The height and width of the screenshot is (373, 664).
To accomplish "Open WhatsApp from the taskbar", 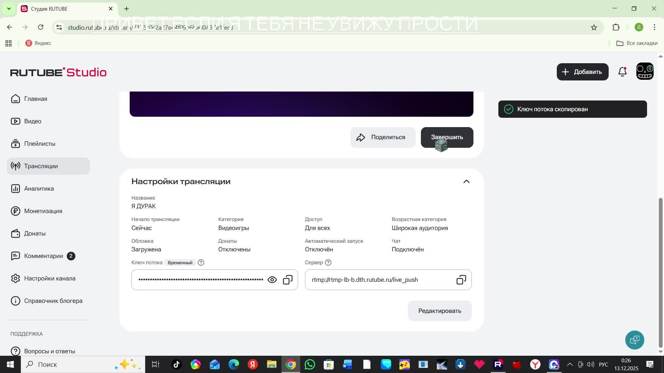I will 310,364.
